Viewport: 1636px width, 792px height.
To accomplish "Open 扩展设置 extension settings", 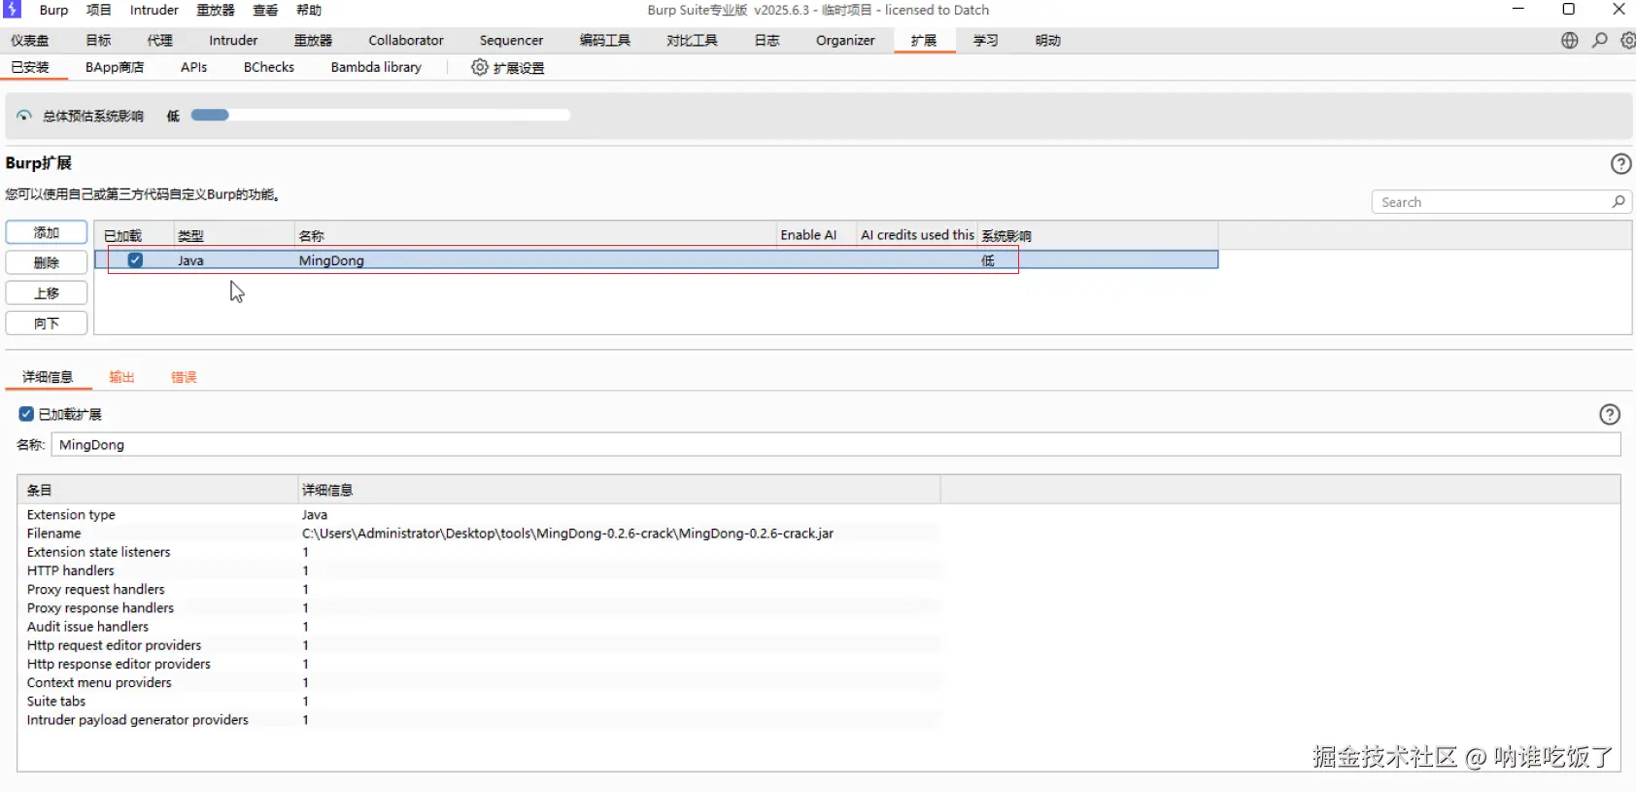I will tap(507, 67).
